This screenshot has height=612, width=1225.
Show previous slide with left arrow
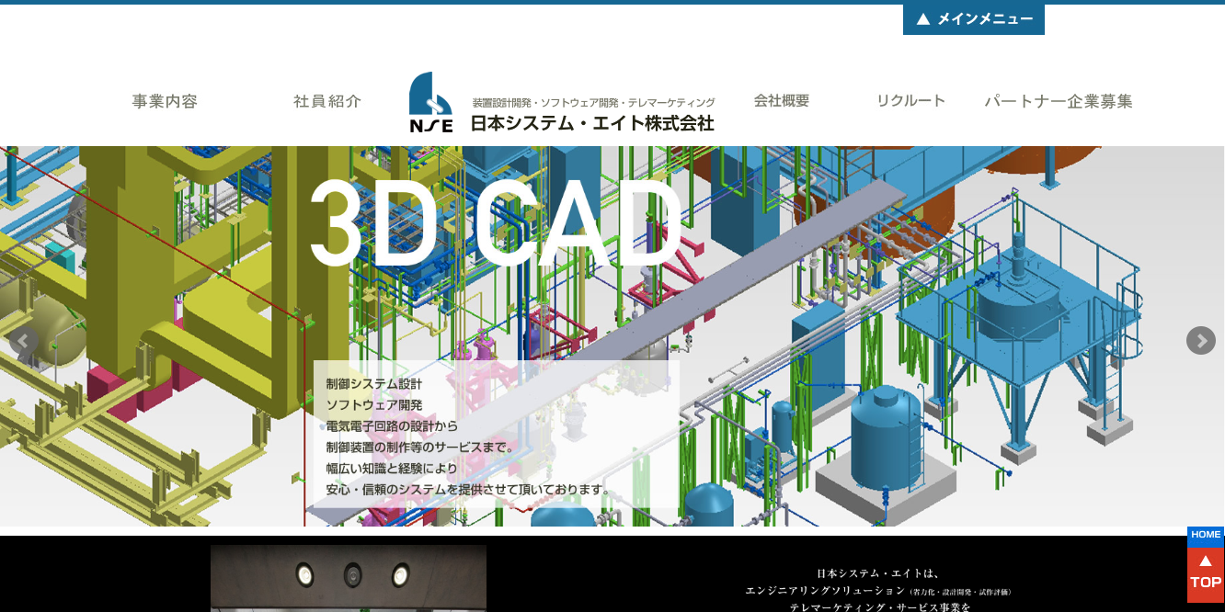24,341
